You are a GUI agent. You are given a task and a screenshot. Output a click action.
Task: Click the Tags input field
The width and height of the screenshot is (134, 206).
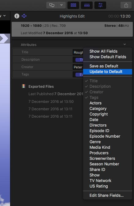pyautogui.click(x=78, y=74)
